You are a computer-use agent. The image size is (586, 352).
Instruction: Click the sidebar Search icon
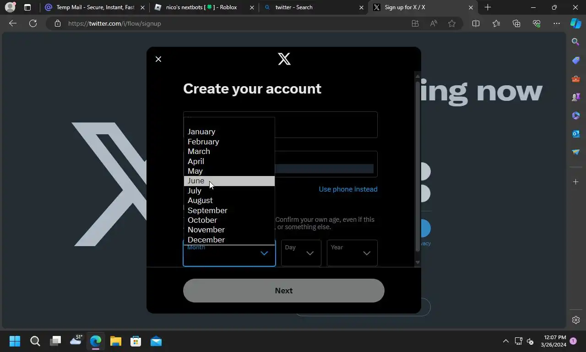coord(576,42)
